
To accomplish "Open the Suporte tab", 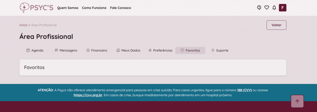I will point(220,50).
